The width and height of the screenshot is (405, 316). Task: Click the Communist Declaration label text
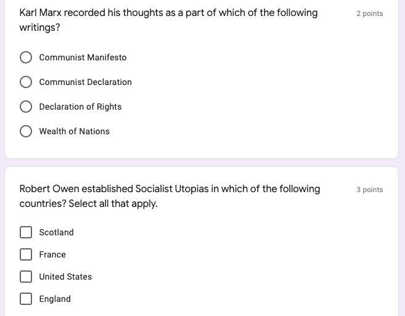[x=86, y=82]
